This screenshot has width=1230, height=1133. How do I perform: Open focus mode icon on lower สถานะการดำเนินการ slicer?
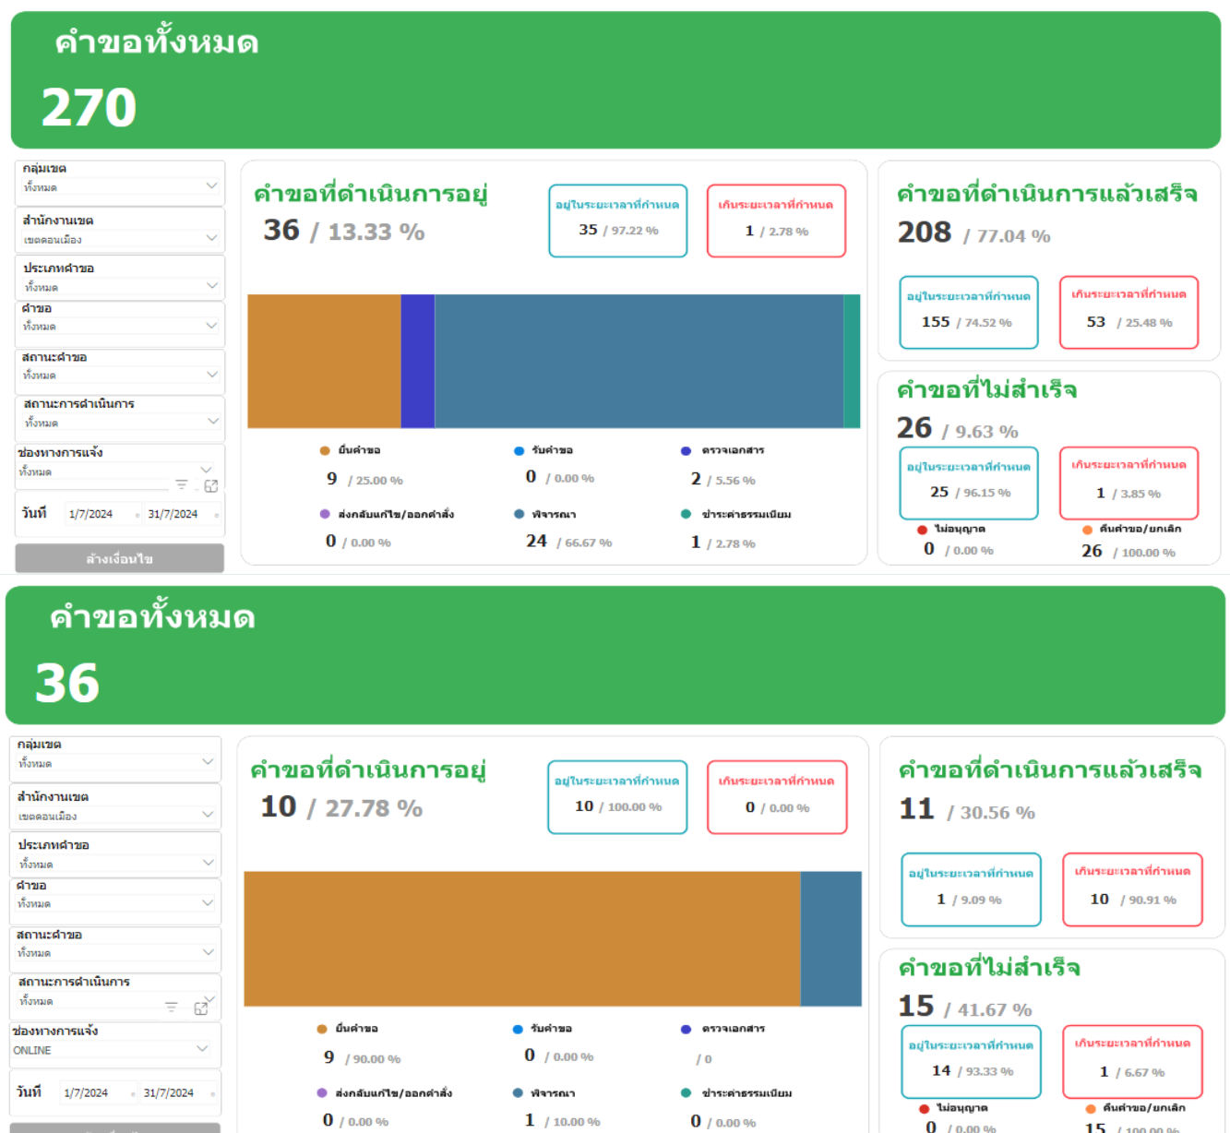[201, 1008]
